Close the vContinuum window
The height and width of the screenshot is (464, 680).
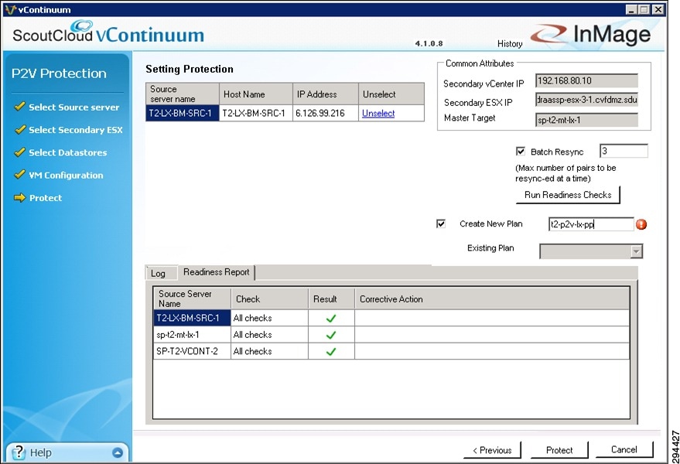658,9
